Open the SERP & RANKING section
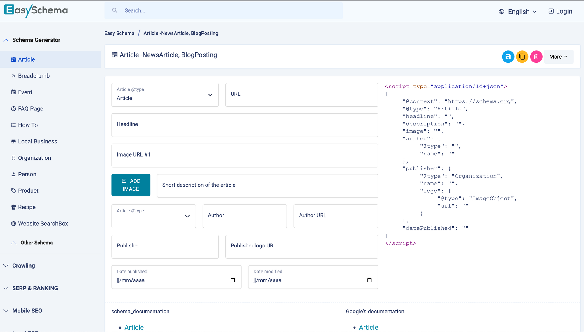Image resolution: width=584 pixels, height=332 pixels. (x=35, y=288)
